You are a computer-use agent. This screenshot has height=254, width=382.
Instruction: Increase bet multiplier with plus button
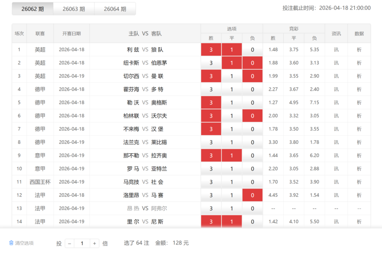click(94, 244)
